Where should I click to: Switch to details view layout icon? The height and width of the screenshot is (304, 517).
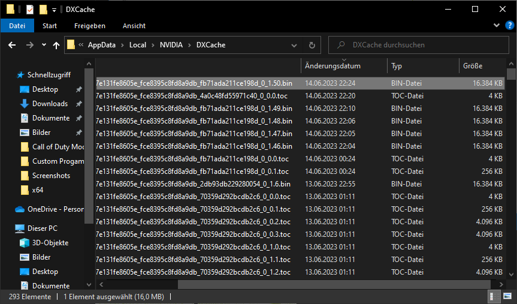pos(494,296)
